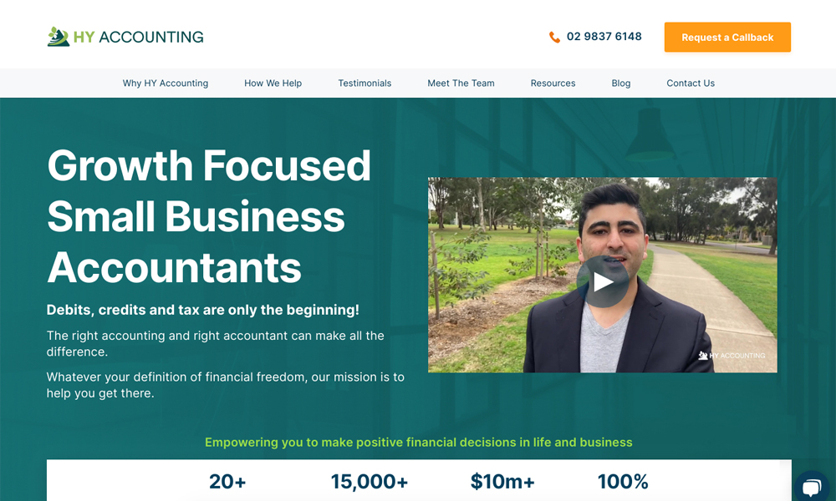Go to the Testimonials page
The height and width of the screenshot is (501, 836).
point(364,83)
